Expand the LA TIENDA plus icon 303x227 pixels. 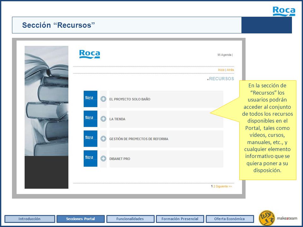point(104,119)
